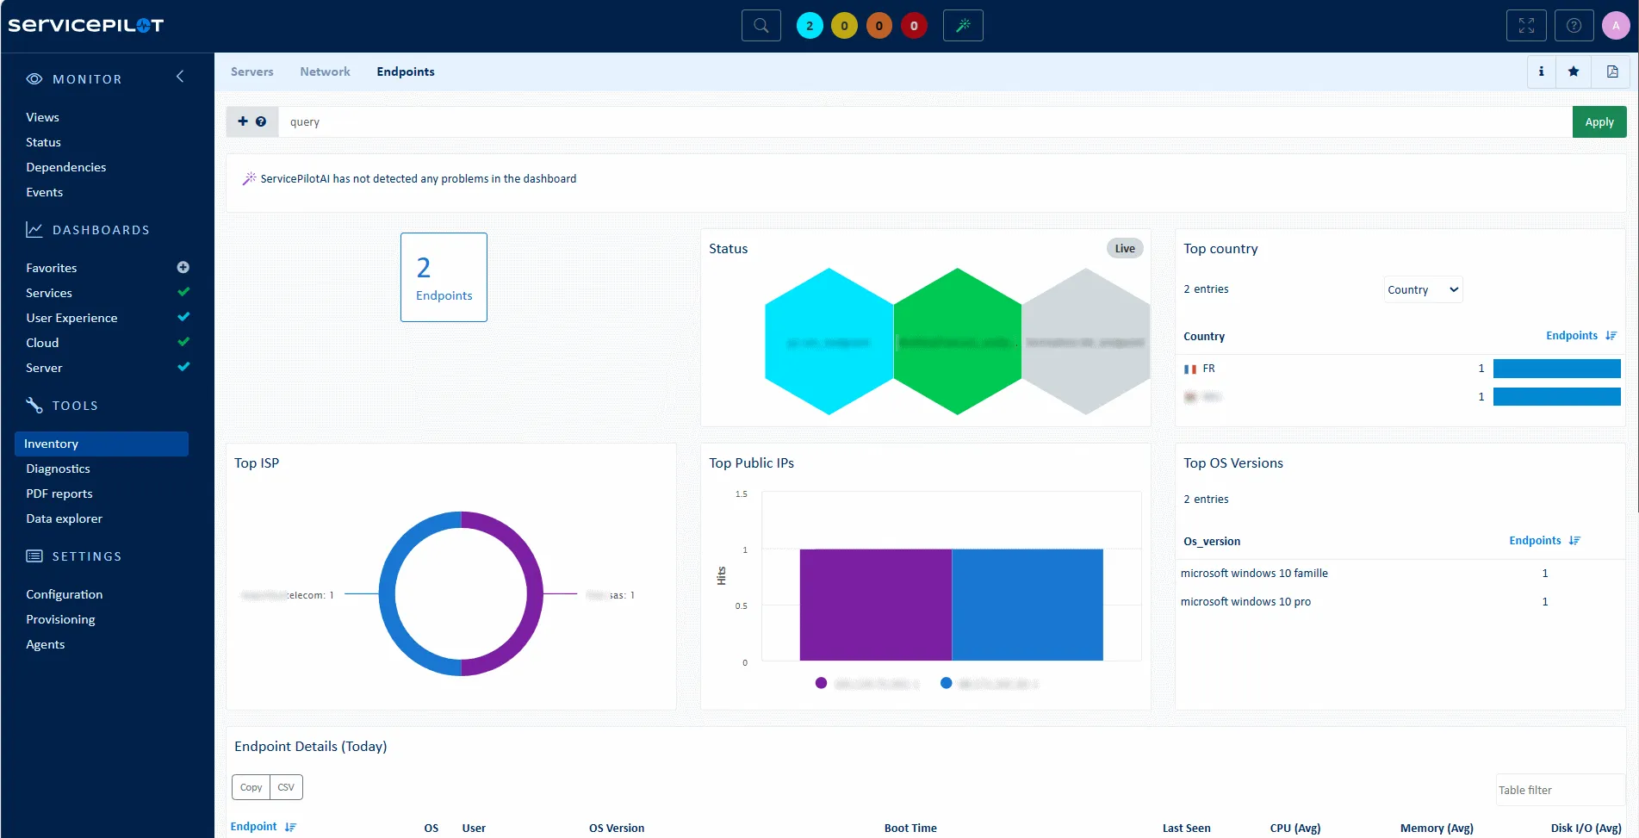Switch to the Network tab
The image size is (1639, 838).
325,71
